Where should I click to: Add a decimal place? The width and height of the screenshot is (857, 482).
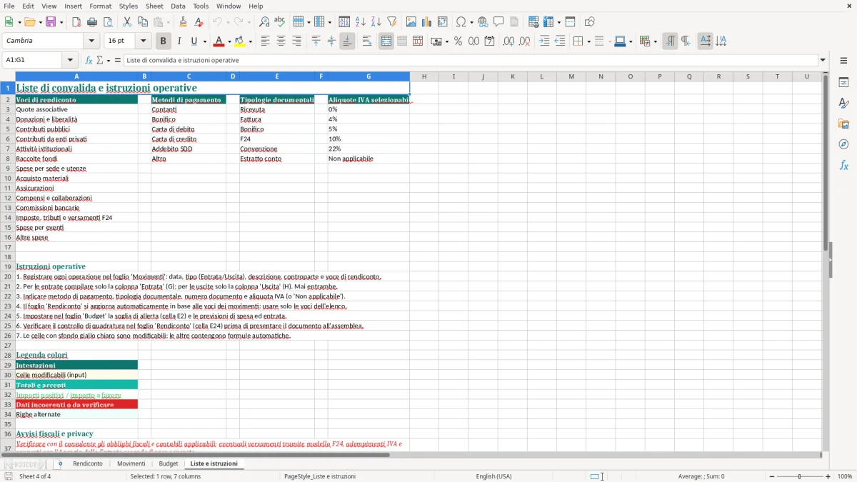[508, 41]
